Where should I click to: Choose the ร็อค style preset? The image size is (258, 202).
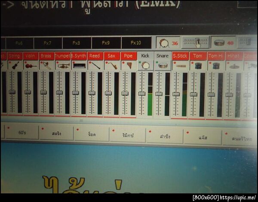(92, 135)
